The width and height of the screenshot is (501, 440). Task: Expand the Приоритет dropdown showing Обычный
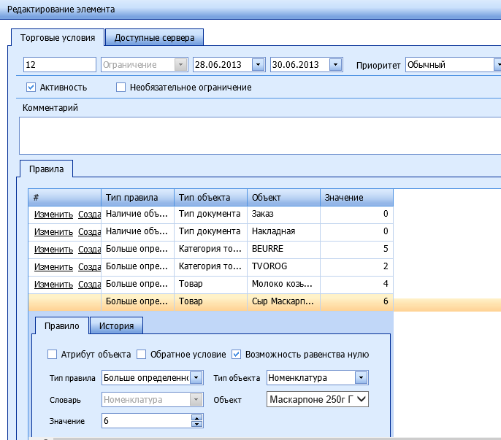coord(496,65)
